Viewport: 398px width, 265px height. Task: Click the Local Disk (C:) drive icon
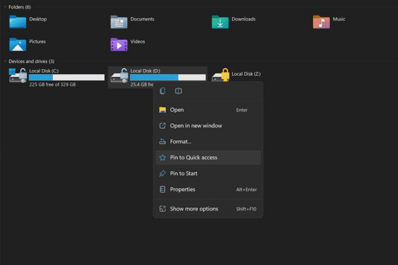pyautogui.click(x=18, y=75)
